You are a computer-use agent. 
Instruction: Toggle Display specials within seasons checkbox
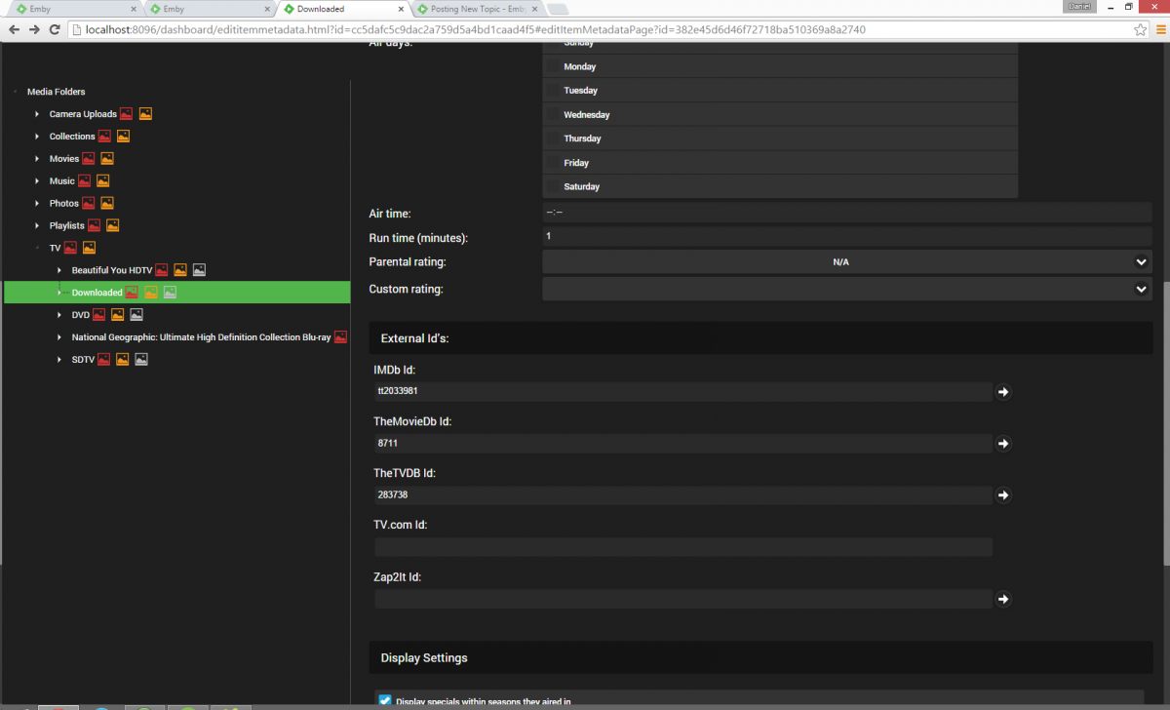384,700
